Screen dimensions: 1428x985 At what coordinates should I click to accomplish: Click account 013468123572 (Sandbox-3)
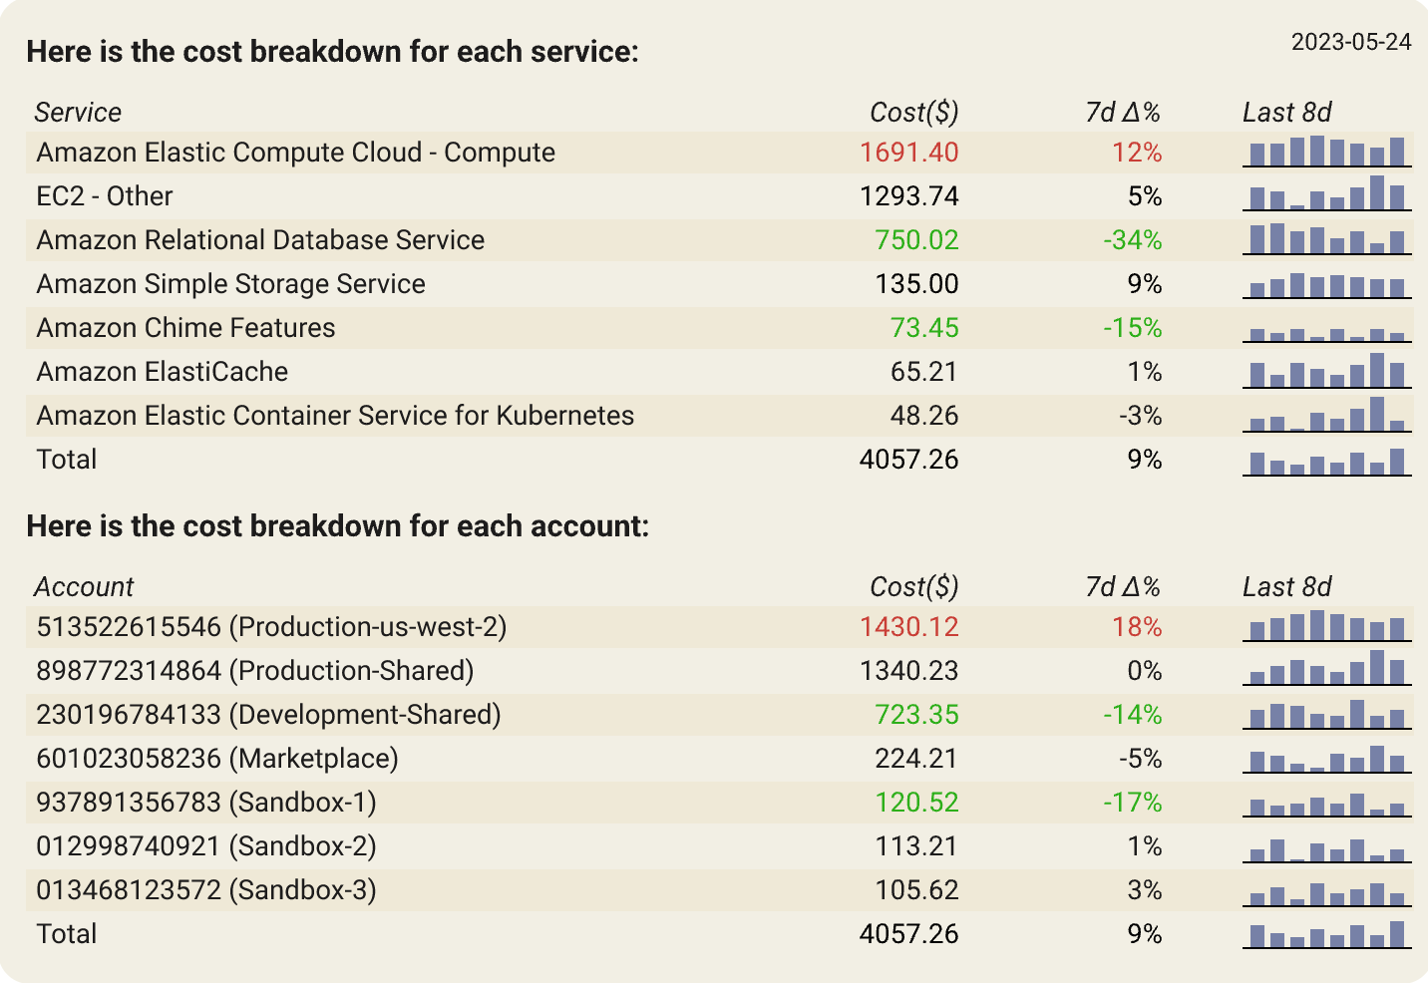click(x=206, y=890)
